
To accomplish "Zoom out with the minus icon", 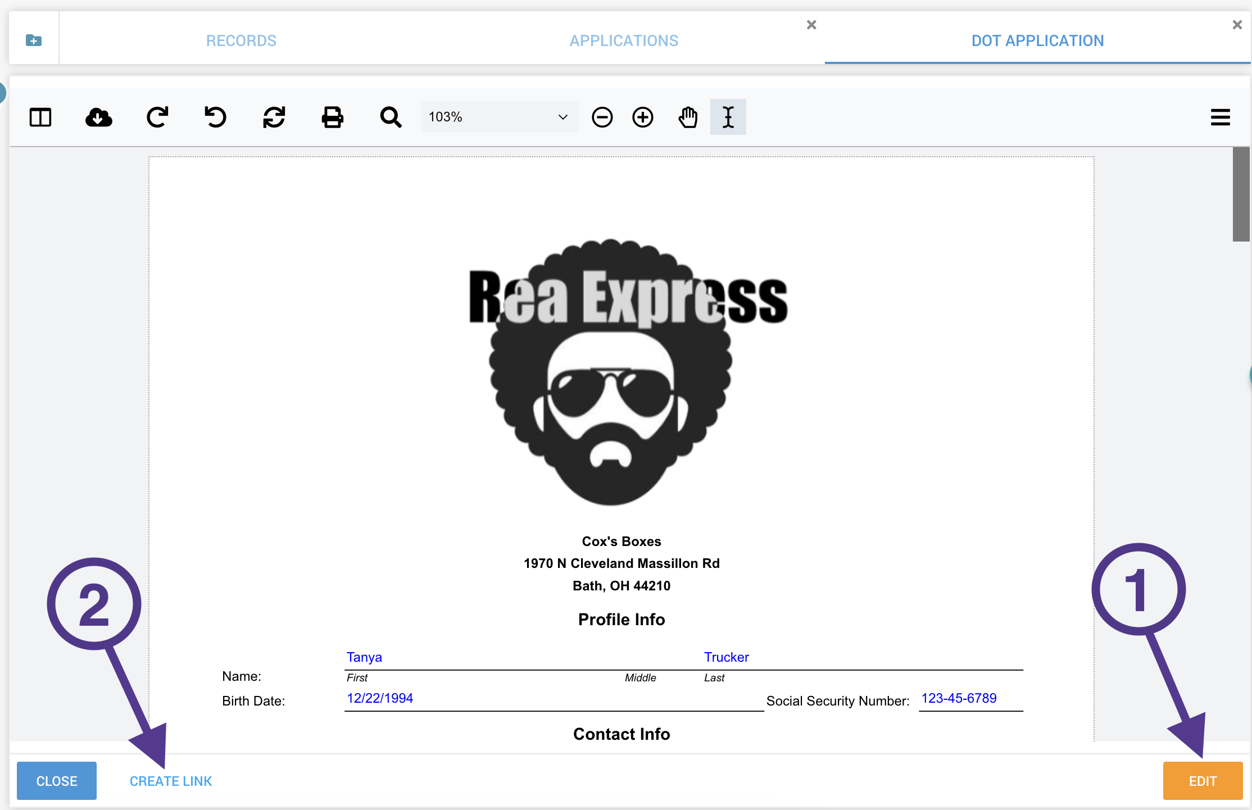I will [602, 117].
